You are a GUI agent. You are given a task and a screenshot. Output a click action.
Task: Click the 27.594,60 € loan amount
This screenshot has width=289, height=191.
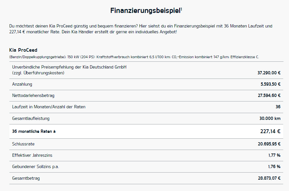269,95
